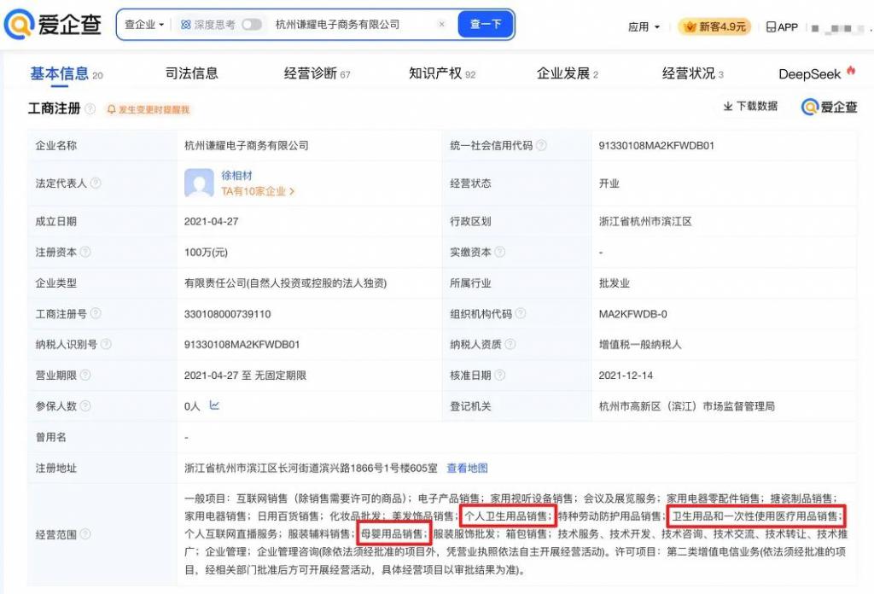This screenshot has height=594, width=874.
Task: Open the APP download link
Action: point(782,26)
